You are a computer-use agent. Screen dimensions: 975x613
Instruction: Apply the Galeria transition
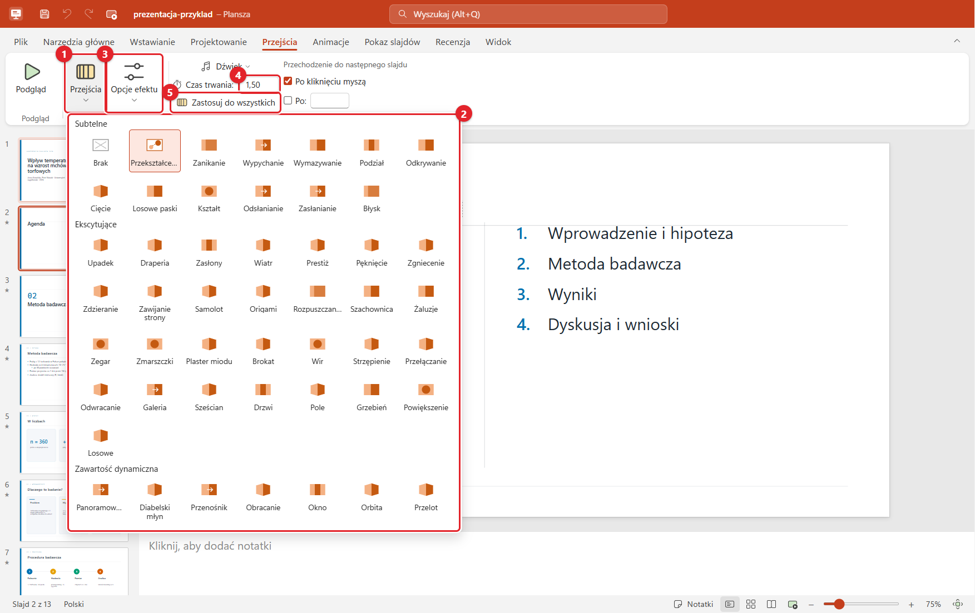pyautogui.click(x=155, y=396)
